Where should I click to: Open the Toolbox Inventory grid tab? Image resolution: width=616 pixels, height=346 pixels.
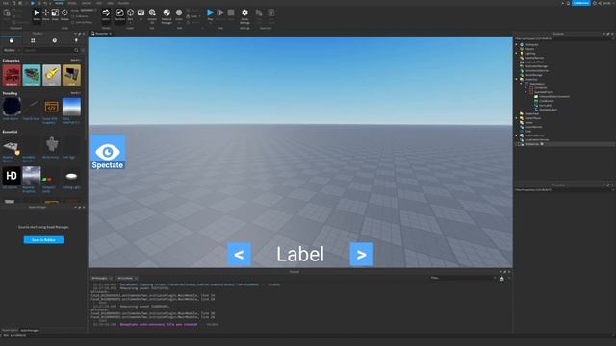(33, 40)
